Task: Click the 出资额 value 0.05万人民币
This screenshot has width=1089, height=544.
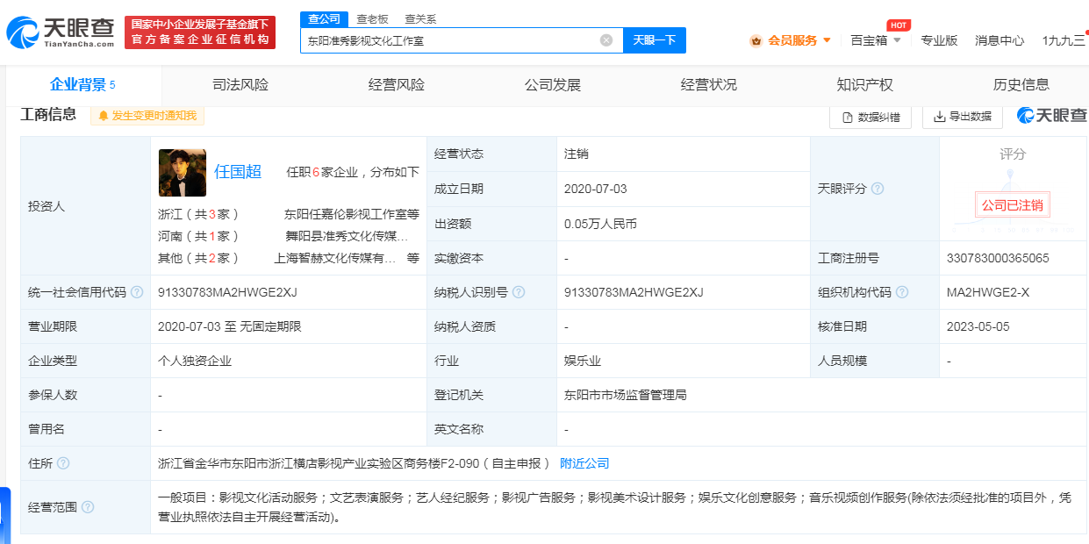Action: point(600,224)
